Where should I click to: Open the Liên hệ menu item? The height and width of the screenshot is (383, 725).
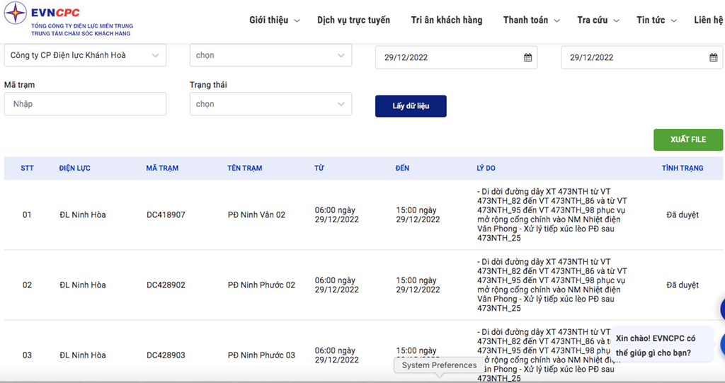(708, 20)
